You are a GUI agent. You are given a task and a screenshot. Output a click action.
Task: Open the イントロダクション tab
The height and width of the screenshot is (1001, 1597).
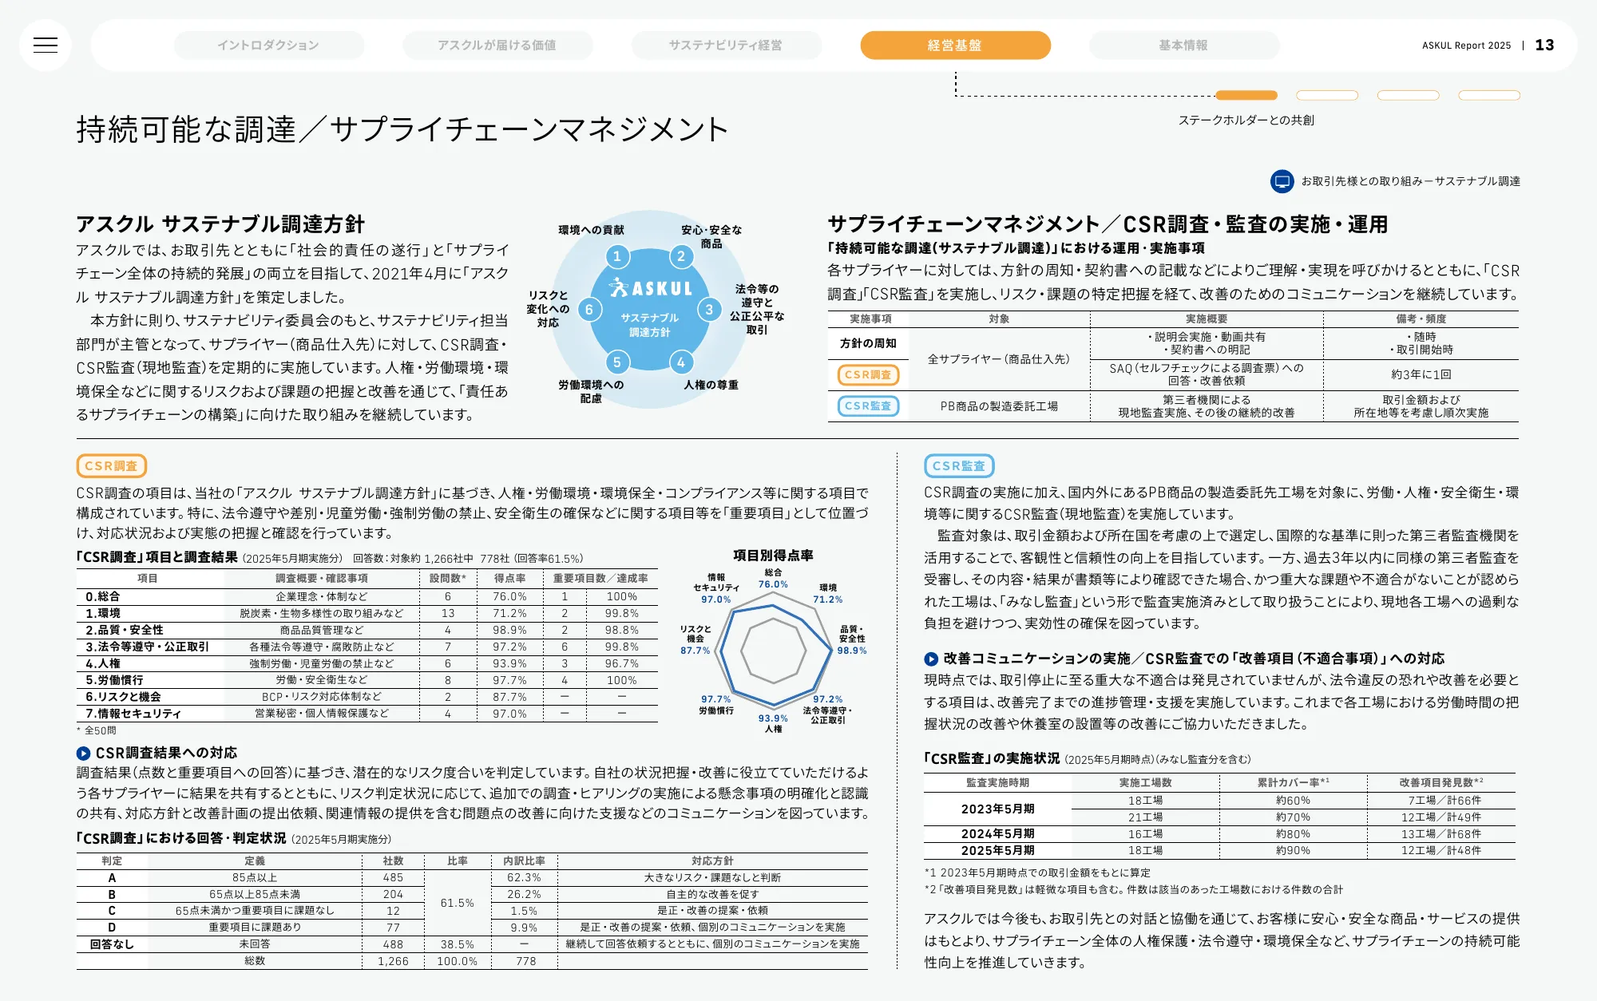269,45
